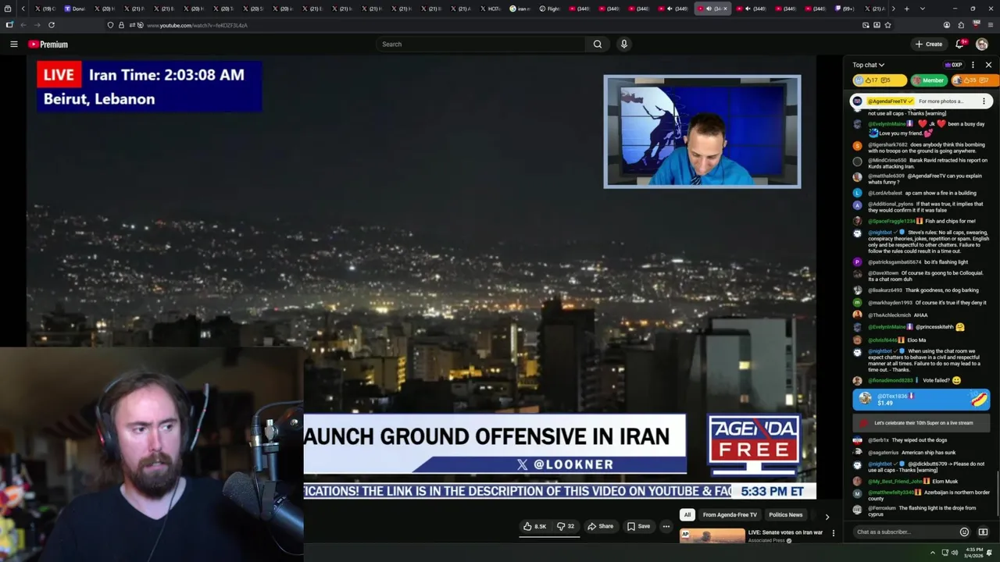Show hidden system tray icons
Screen dimensions: 1000x562
click(932, 553)
